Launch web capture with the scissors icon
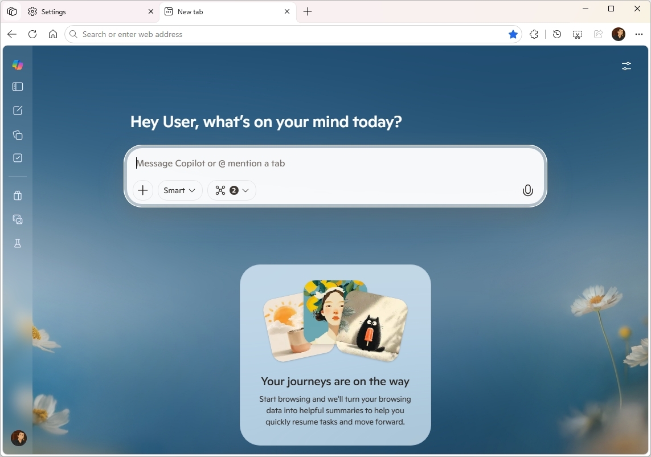Image resolution: width=651 pixels, height=457 pixels. (578, 34)
